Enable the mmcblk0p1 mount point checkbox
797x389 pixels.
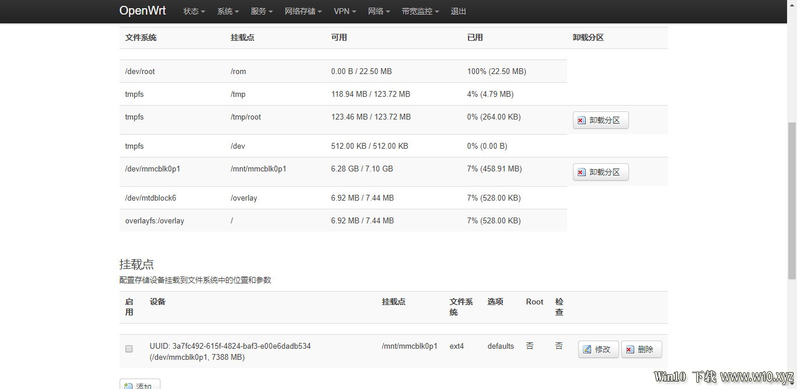click(129, 349)
